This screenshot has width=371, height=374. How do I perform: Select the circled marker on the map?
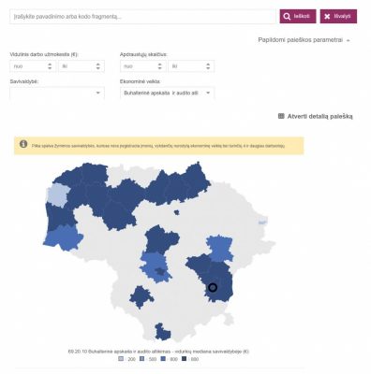[213, 287]
